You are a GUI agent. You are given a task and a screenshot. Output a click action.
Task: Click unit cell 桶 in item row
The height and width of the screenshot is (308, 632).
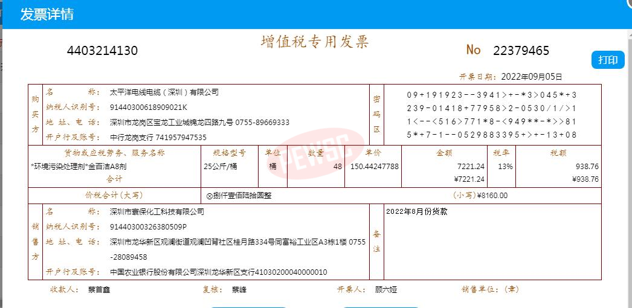[x=272, y=166]
